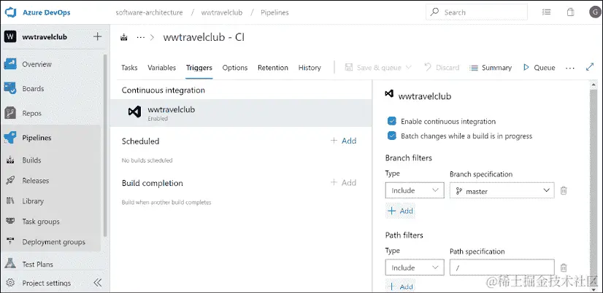Image resolution: width=603 pixels, height=293 pixels.
Task: Open the breadcrumb ellipsis menu
Action: [x=141, y=38]
